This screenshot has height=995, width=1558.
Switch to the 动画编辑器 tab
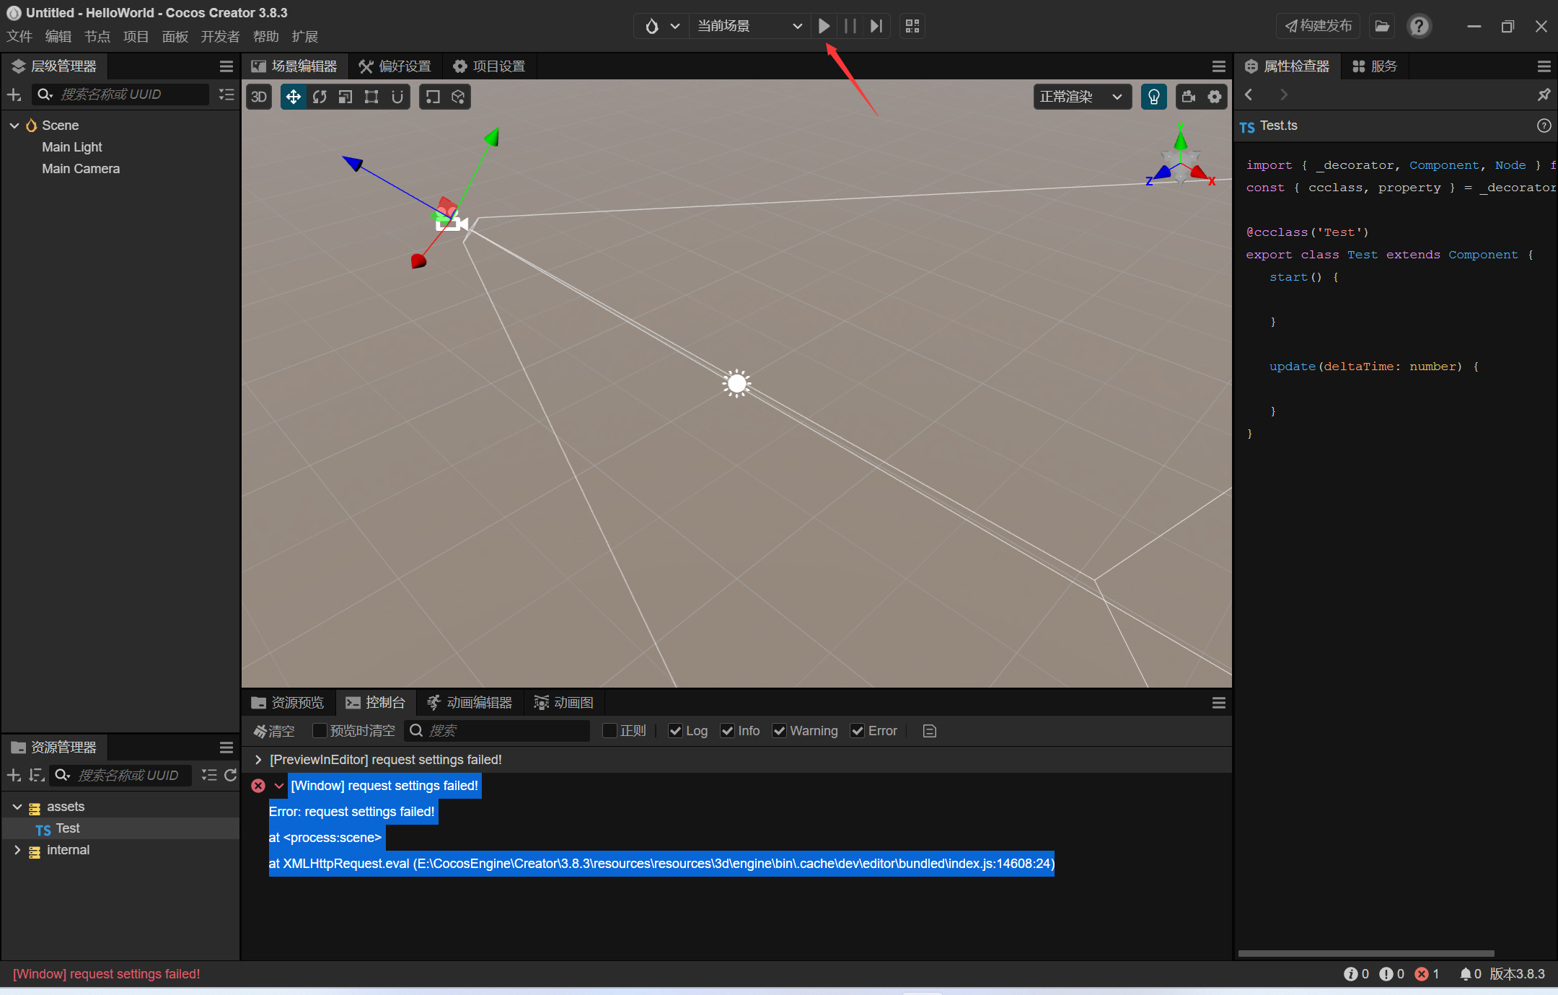pos(470,702)
